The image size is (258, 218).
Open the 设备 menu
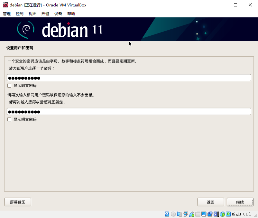(x=58, y=14)
